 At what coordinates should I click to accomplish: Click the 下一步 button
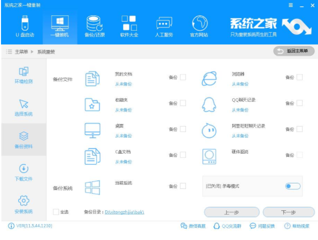pyautogui.click(x=289, y=212)
